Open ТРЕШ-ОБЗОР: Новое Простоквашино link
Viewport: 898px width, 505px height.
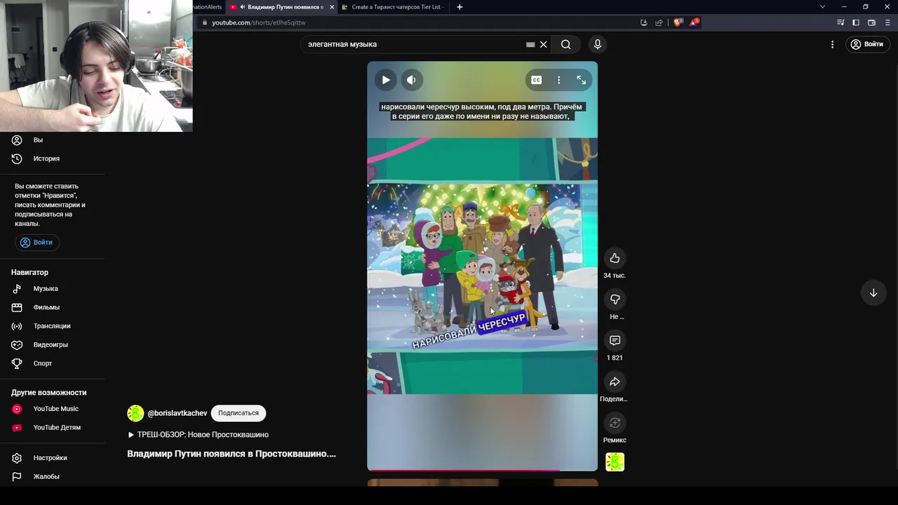199,435
